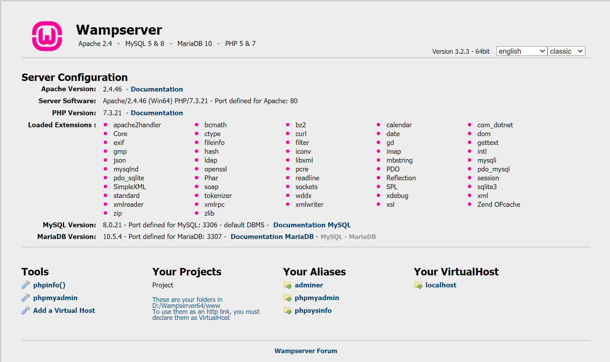Open the localhost VirtualHost link
The height and width of the screenshot is (362, 610).
tap(441, 285)
